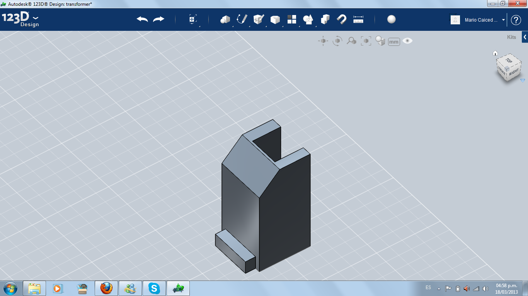Open the Primitives shapes menu
This screenshot has width=528, height=296.
click(225, 20)
